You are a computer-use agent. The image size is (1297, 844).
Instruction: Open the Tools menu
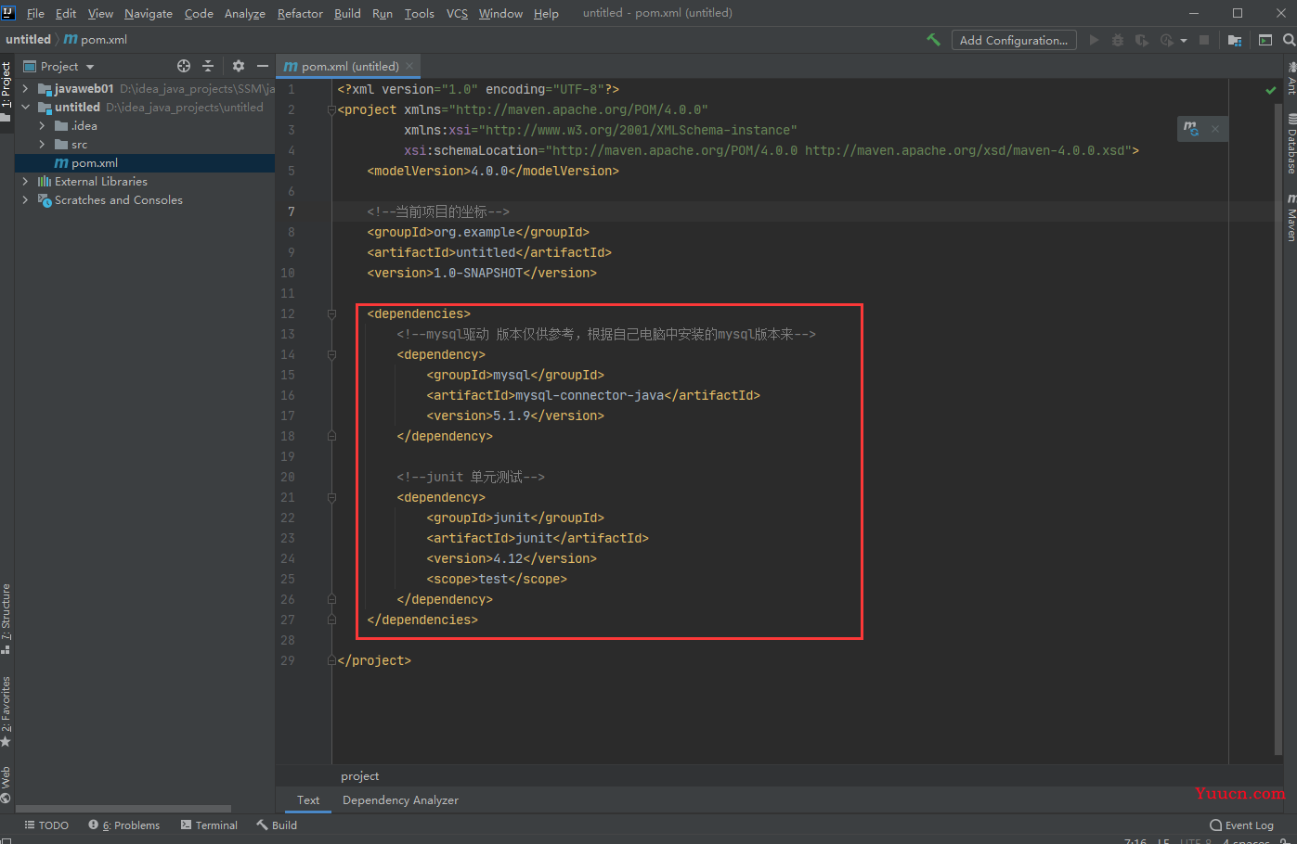point(419,13)
